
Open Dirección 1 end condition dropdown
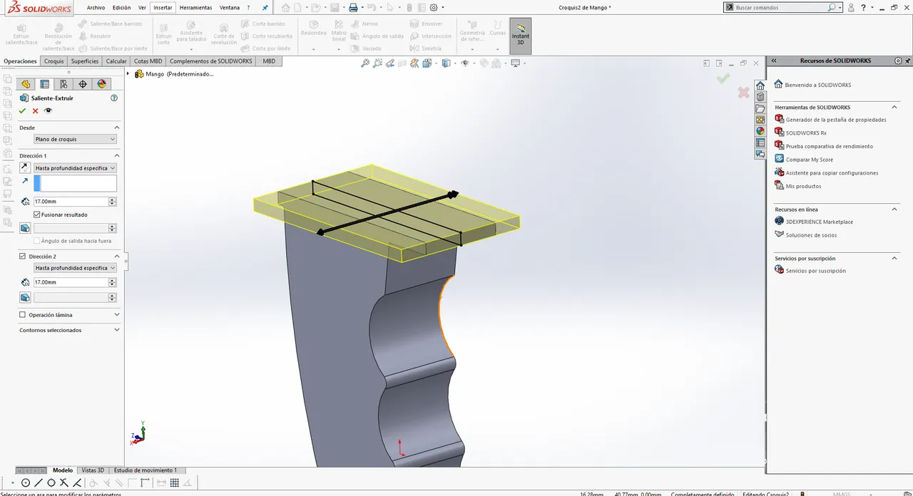75,168
